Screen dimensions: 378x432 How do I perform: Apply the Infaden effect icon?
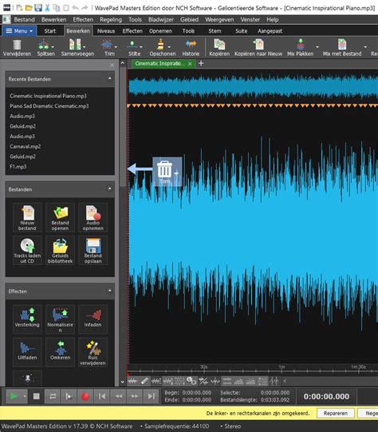pos(93,319)
